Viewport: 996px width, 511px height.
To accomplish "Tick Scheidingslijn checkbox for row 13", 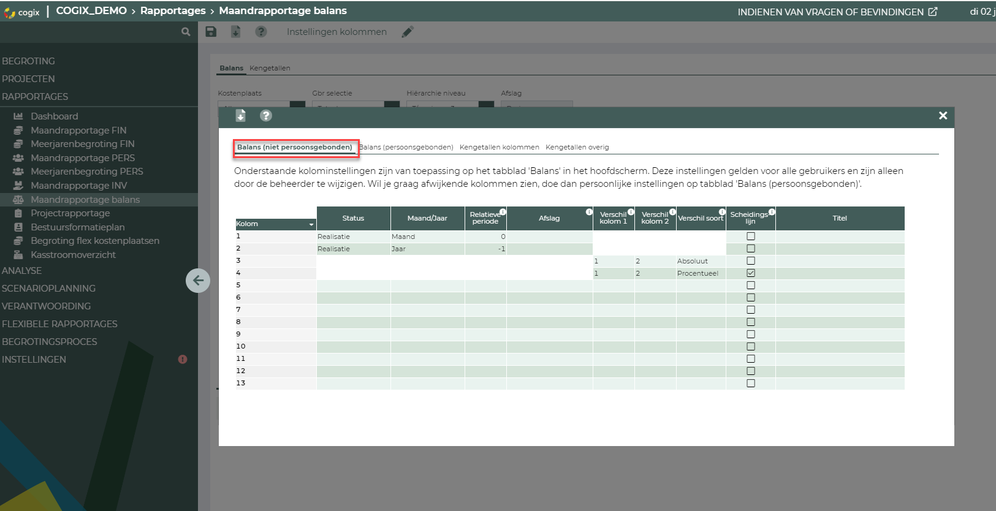I will 751,384.
